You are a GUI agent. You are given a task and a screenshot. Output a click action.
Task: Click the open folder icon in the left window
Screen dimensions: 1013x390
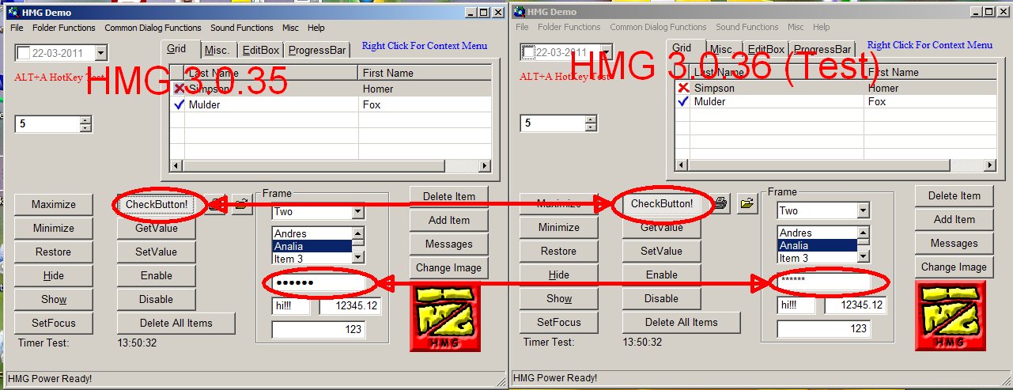tap(242, 205)
